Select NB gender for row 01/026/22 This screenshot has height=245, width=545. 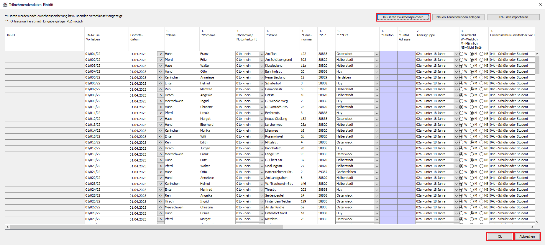coord(481,201)
